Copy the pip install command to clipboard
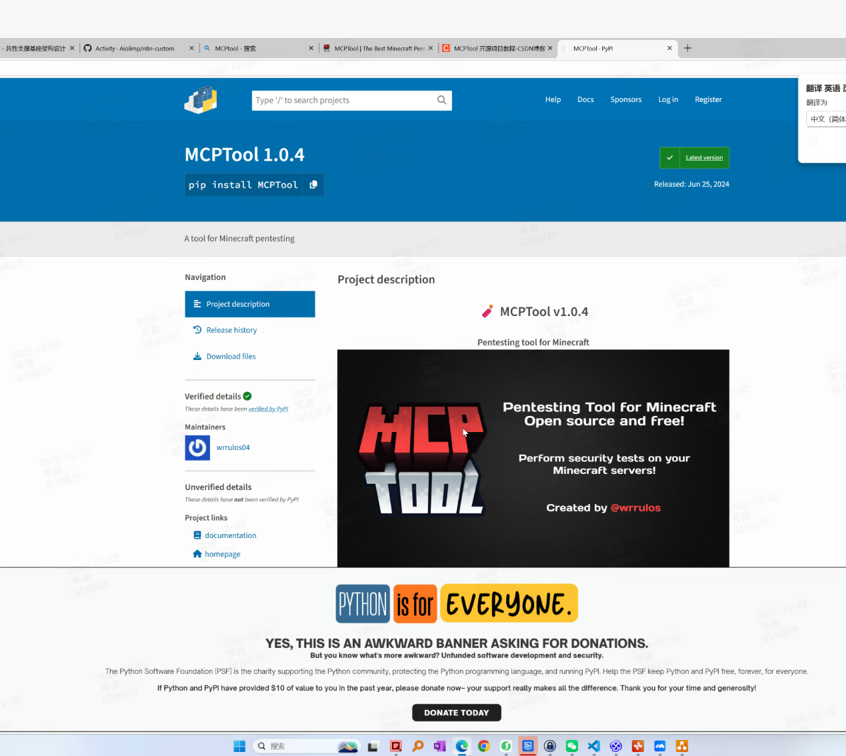The width and height of the screenshot is (846, 756). pos(313,185)
